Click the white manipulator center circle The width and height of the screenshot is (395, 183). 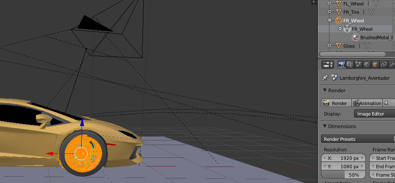81,153
